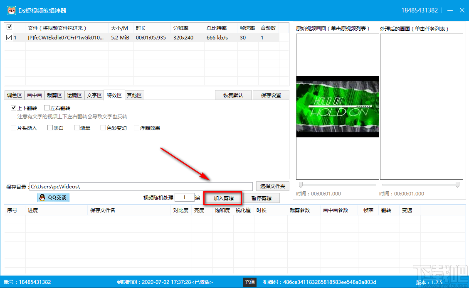
Task: Enable the 片头渐入 fade-in checkbox
Action: click(x=13, y=127)
